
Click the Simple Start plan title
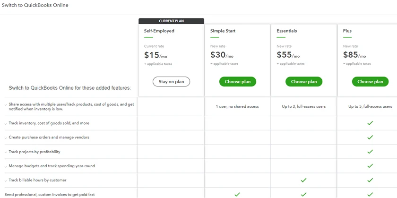coord(223,31)
